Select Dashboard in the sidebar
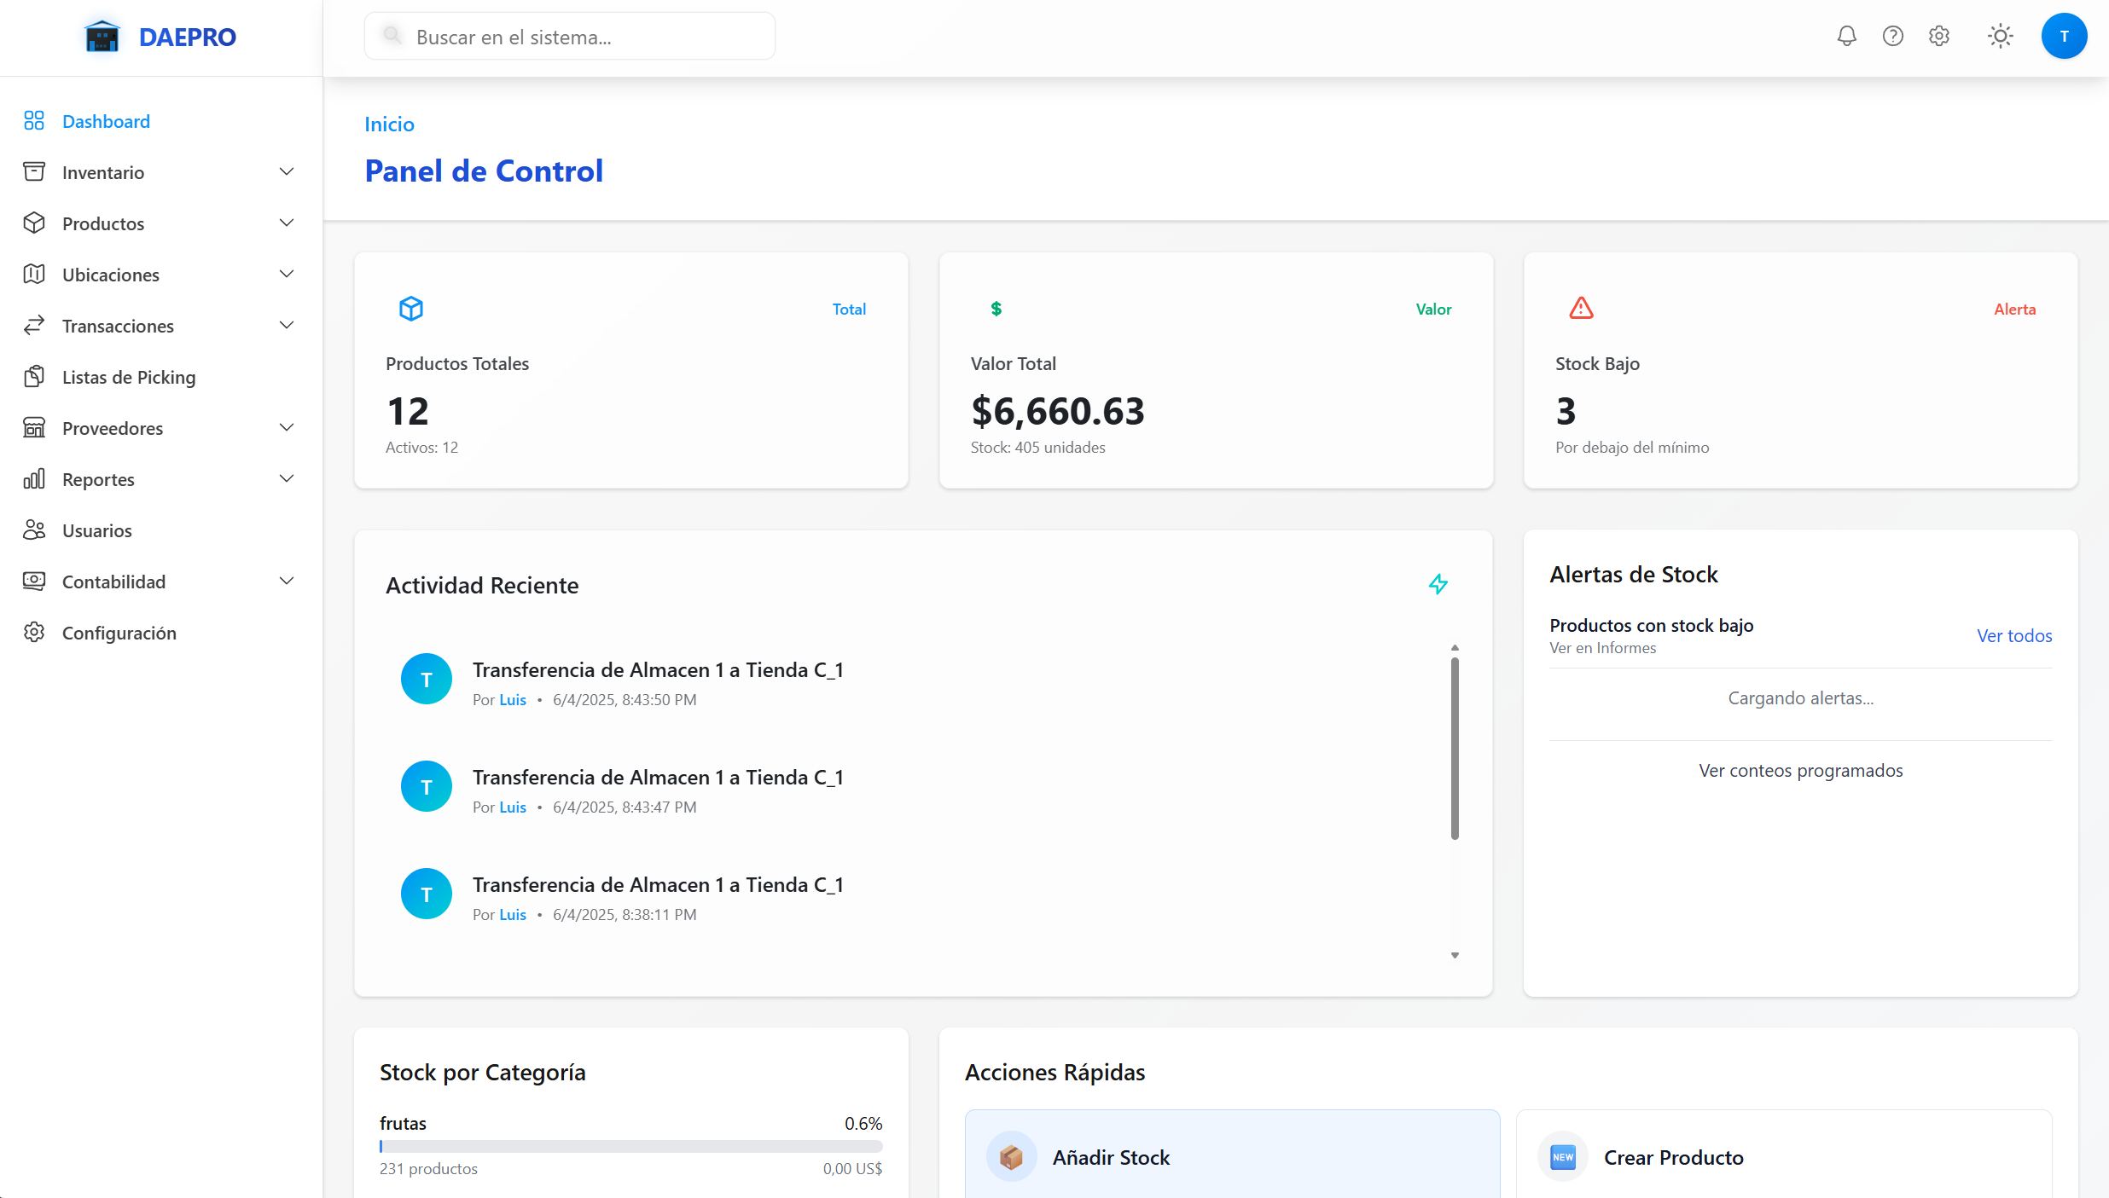The image size is (2109, 1198). (x=105, y=121)
